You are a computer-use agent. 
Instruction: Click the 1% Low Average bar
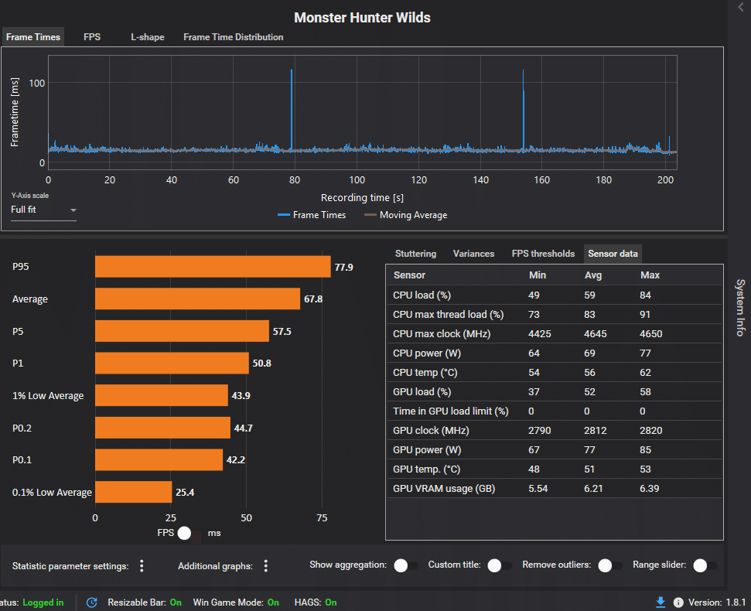[x=162, y=395]
